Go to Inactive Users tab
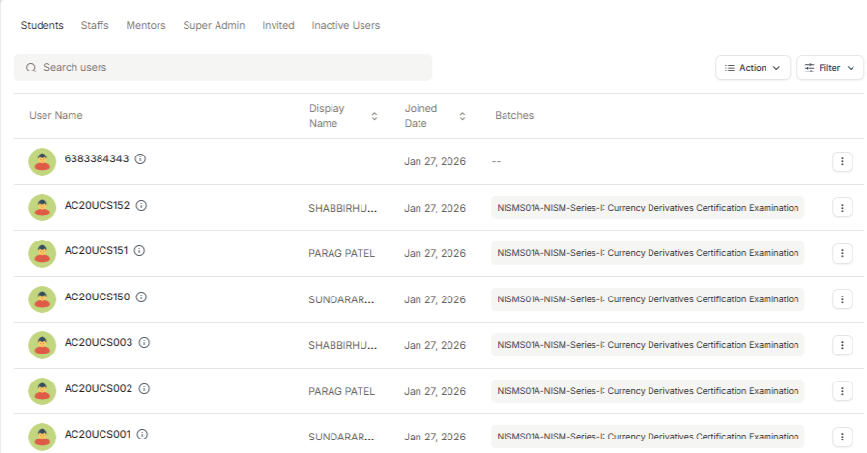Screen dimensions: 867x453 (x=345, y=25)
